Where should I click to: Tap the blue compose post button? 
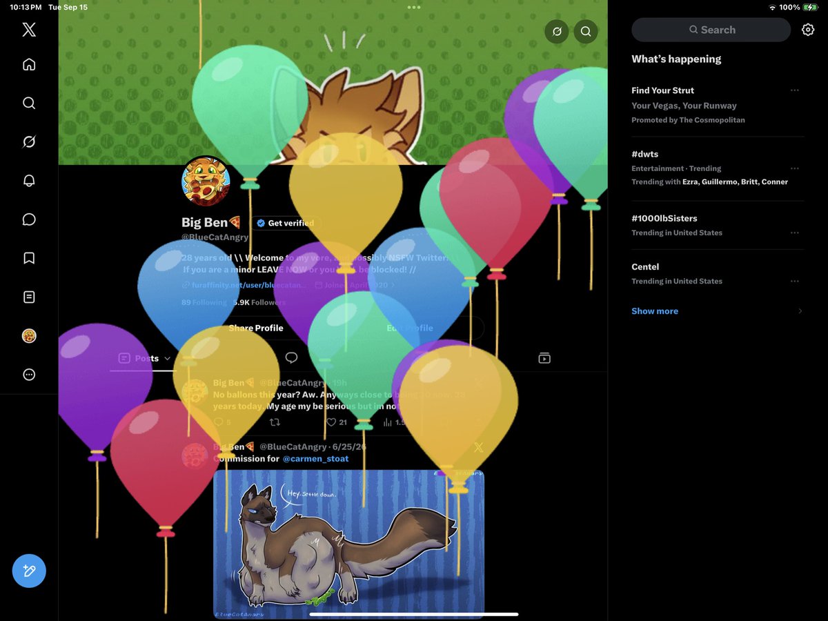pyautogui.click(x=29, y=571)
